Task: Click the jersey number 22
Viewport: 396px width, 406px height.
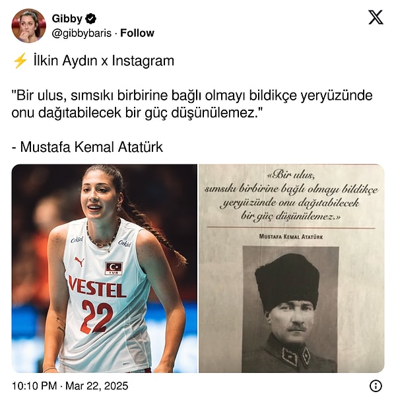Action: click(96, 318)
